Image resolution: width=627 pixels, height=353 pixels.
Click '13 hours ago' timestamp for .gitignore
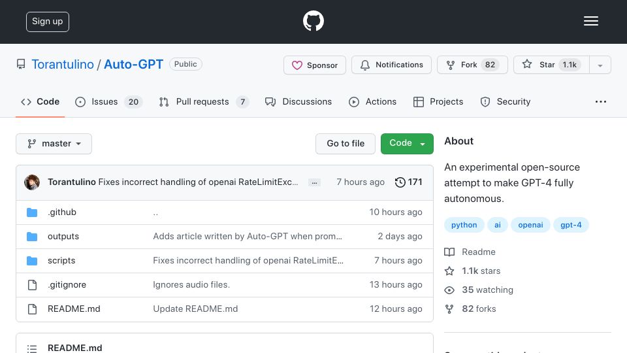tap(396, 284)
